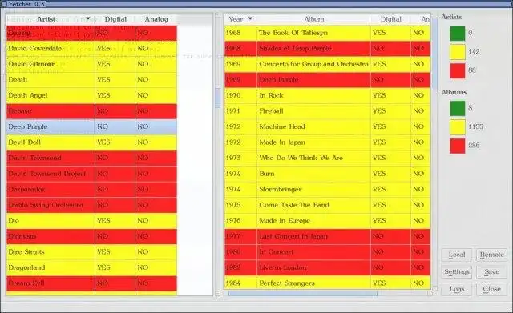Click the yellow Artists swatch labeled 142
This screenshot has width=513, height=313.
[457, 52]
